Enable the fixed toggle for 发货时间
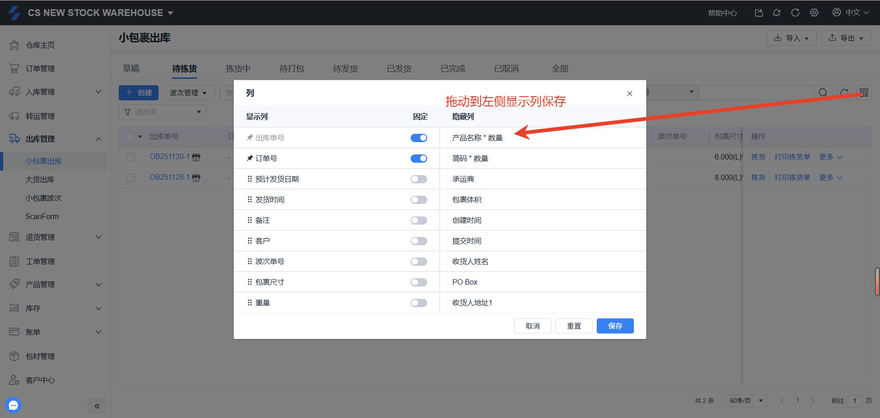Image resolution: width=880 pixels, height=418 pixels. click(418, 200)
